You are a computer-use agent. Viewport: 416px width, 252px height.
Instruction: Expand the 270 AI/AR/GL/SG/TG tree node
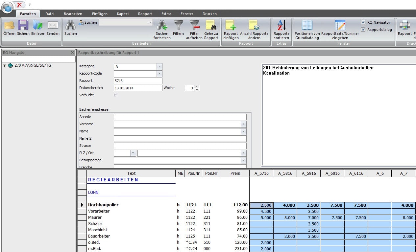coord(4,66)
